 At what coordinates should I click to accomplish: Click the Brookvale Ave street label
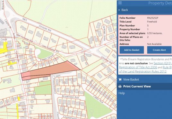point(70,97)
